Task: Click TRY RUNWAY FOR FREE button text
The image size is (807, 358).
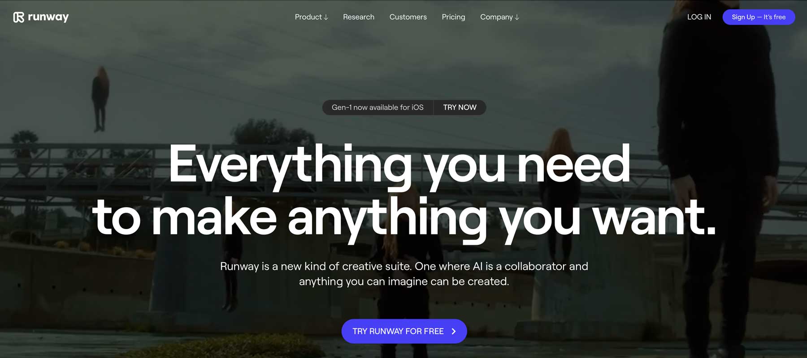Action: (398, 331)
